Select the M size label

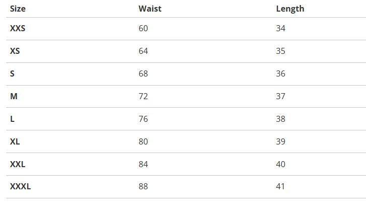click(x=14, y=96)
